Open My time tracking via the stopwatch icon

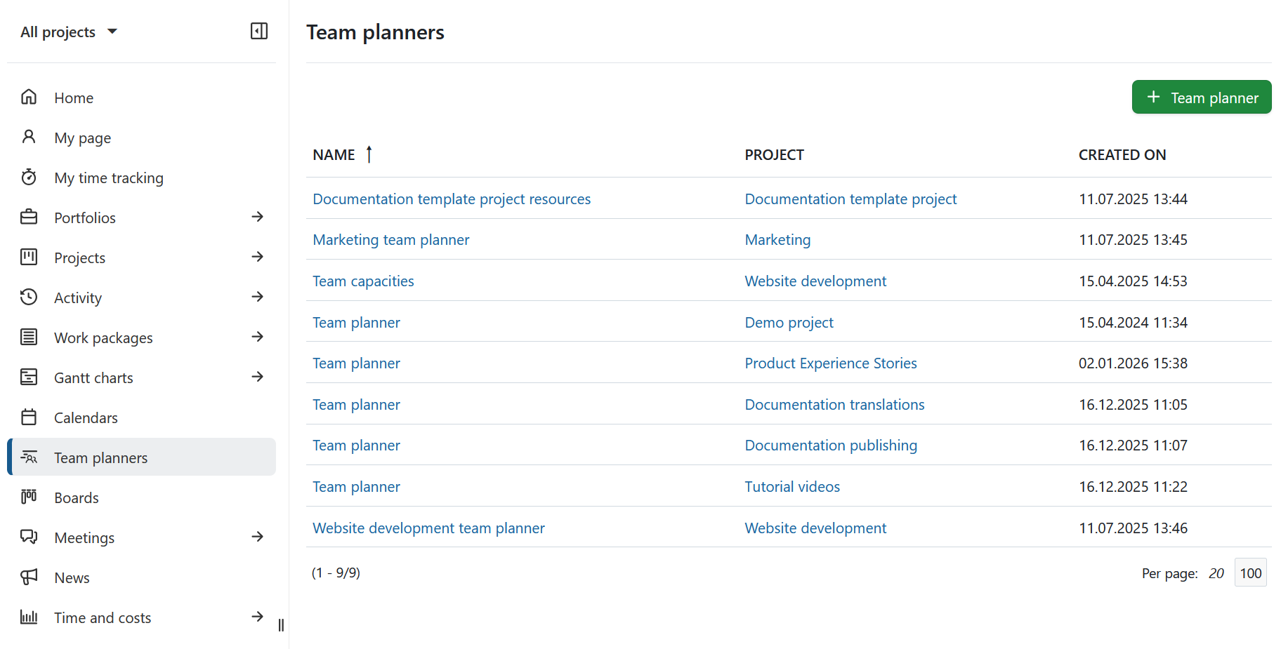29,178
